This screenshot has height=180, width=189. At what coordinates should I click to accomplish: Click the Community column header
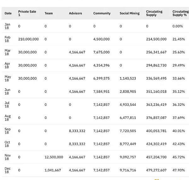[102, 13]
